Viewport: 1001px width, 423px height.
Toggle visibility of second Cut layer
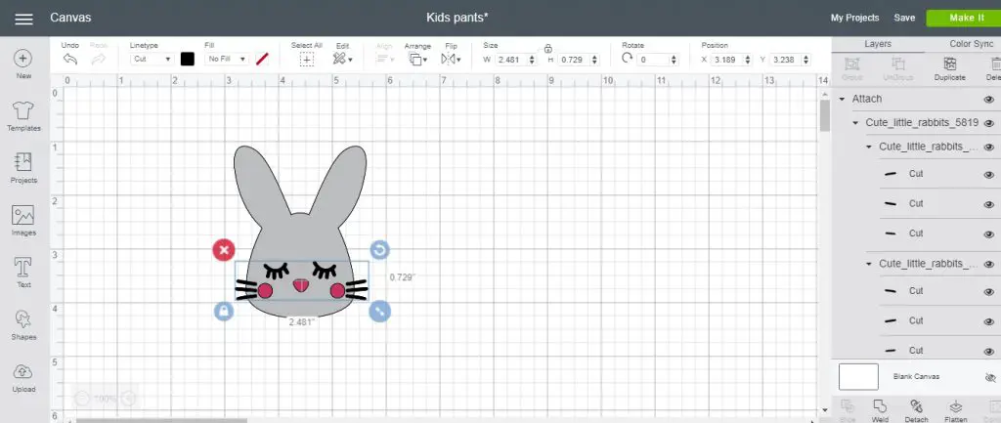[x=989, y=204]
